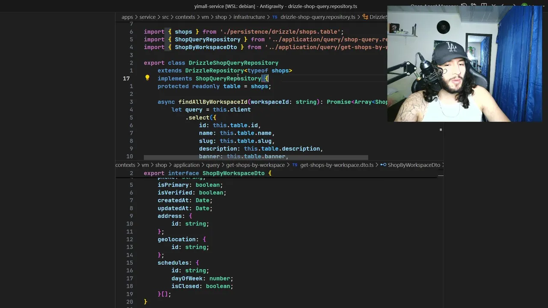Open the lower editor's 'shop' breadcrumb
The image size is (548, 308).
pyautogui.click(x=161, y=165)
